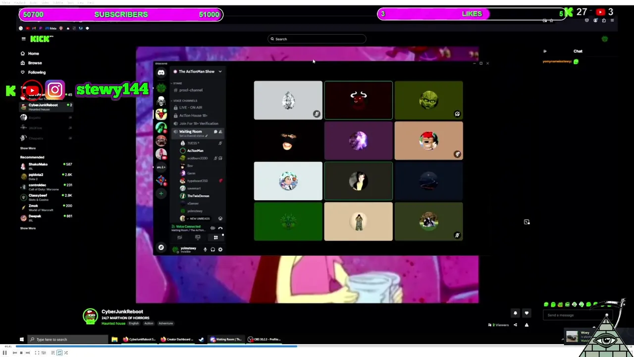Click the Kick logo
Image resolution: width=634 pixels, height=357 pixels.
pos(42,39)
